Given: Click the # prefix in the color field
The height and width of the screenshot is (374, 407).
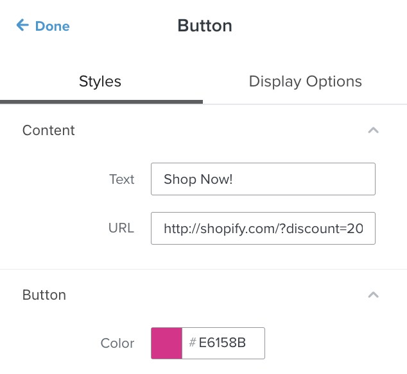Looking at the screenshot, I should point(192,343).
